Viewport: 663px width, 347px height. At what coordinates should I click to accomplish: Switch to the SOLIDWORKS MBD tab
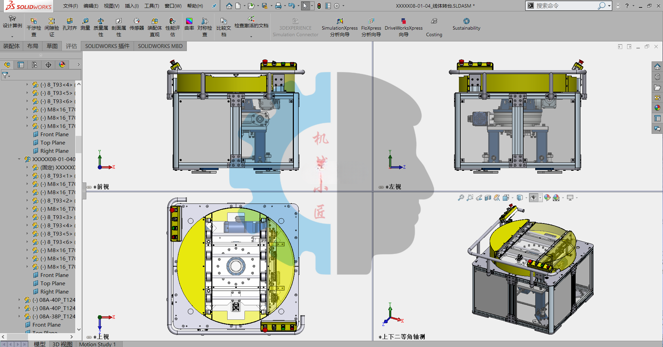tap(160, 46)
